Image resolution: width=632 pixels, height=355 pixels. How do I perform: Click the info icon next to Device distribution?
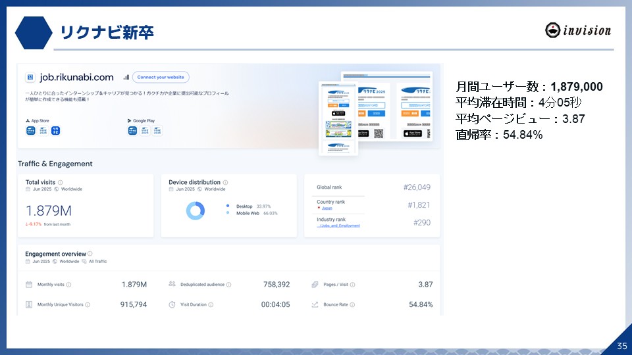(x=225, y=182)
